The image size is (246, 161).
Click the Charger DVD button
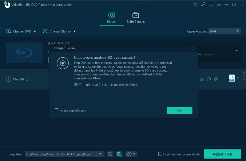click(x=18, y=31)
